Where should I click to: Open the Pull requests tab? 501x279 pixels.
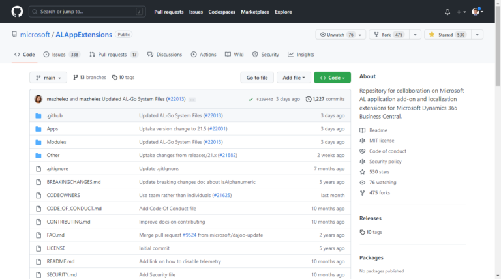[114, 55]
